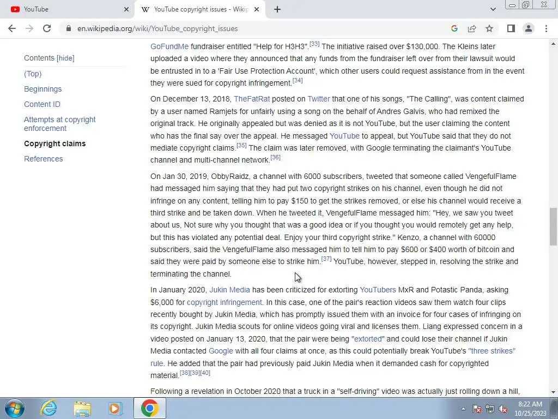
Task: Click the address bar URL
Action: (157, 28)
